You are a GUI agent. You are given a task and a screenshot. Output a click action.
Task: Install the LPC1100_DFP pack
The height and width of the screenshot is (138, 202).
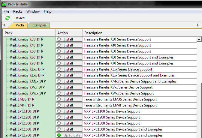coord(69,111)
